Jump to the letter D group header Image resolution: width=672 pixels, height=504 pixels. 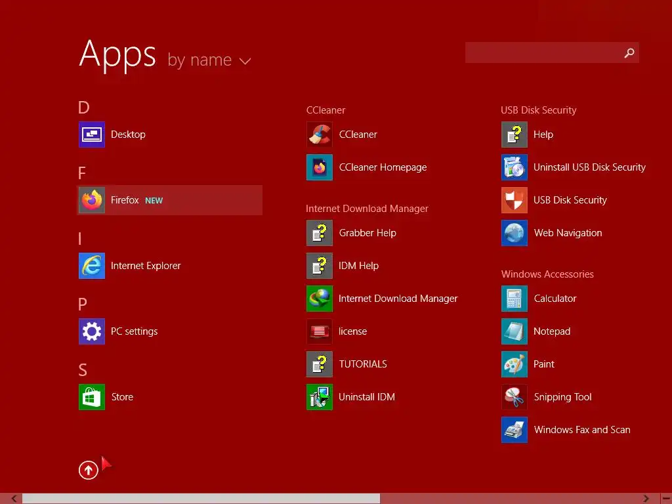tap(83, 107)
